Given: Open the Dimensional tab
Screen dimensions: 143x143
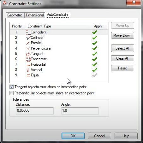Looking at the screenshot, I should pos(35,15).
